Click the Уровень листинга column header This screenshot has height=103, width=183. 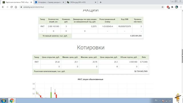pos(138,21)
